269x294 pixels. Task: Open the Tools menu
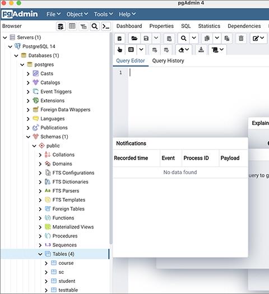point(103,14)
